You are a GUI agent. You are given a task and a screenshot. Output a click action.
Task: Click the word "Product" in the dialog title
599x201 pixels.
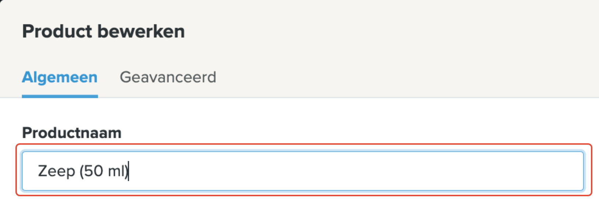57,31
